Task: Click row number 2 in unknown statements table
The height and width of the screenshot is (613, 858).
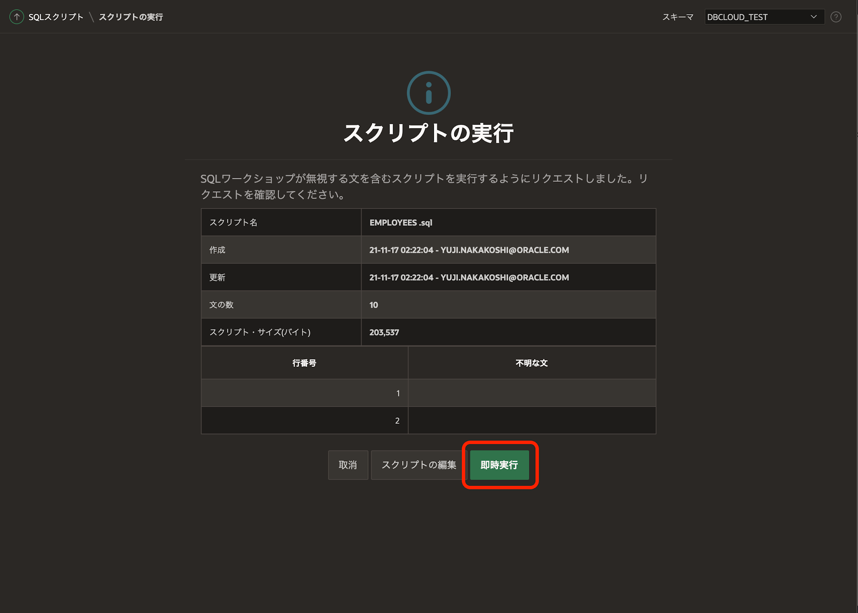Action: pos(397,420)
